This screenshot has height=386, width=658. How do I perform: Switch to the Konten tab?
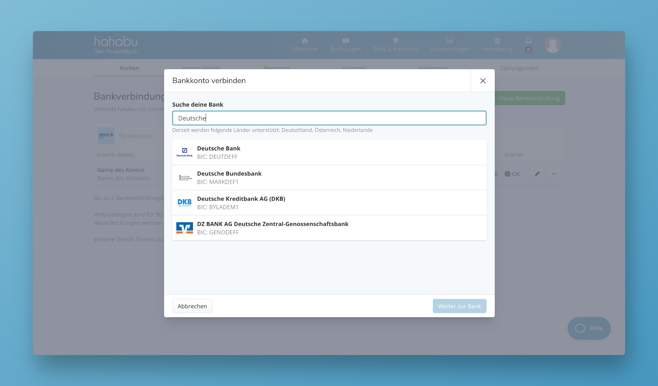pos(129,68)
